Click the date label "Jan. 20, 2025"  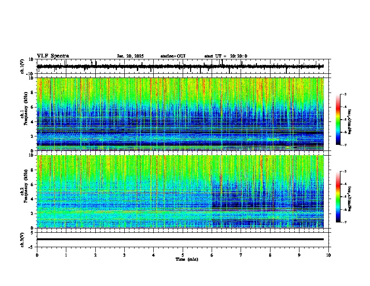point(130,56)
